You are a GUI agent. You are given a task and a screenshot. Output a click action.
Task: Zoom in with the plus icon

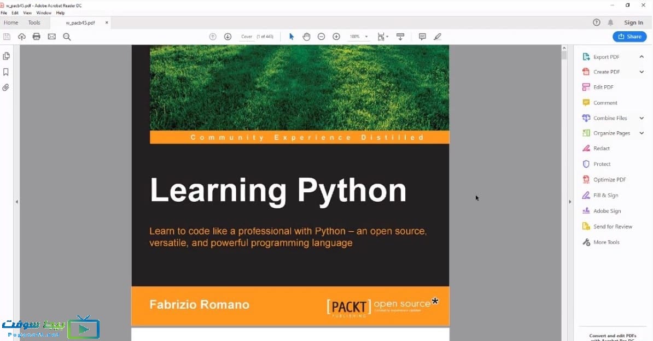(336, 37)
